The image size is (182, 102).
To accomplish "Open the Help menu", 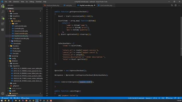I will click(45, 2).
